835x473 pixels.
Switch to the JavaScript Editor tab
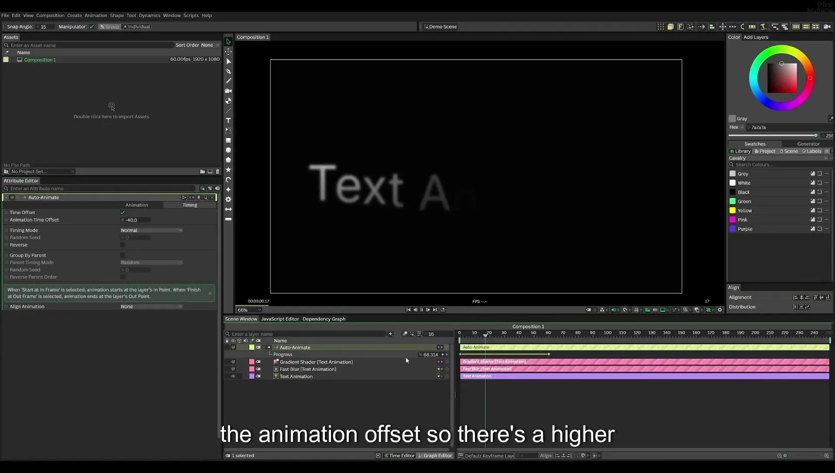pyautogui.click(x=280, y=319)
